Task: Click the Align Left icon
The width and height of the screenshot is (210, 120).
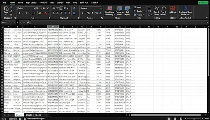Action: click(54, 13)
